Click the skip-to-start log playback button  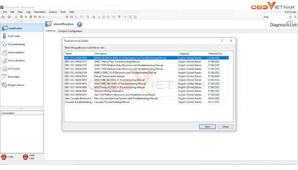35,17
